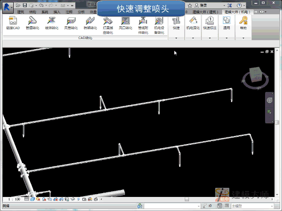The image size is (282, 211).
Task: Expand the 通用 panel dropdown arrow
Action: (227, 38)
